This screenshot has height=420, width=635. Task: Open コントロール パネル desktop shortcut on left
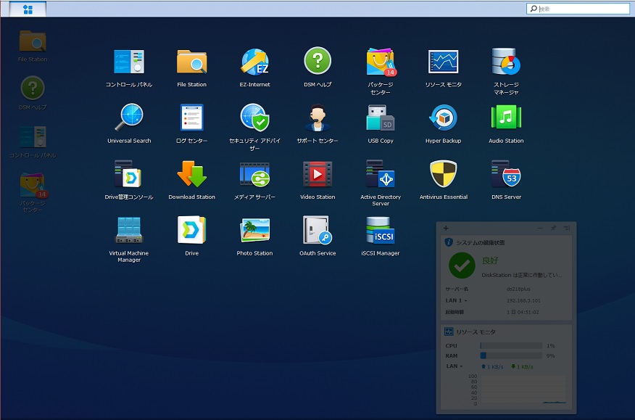[x=33, y=136]
